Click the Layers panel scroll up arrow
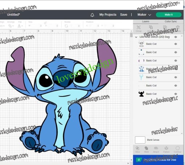185x165 pixels. 182,36
